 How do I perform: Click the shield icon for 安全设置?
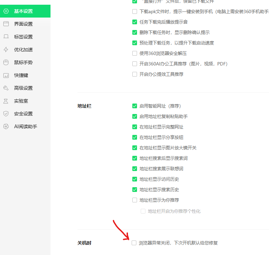tap(6, 114)
